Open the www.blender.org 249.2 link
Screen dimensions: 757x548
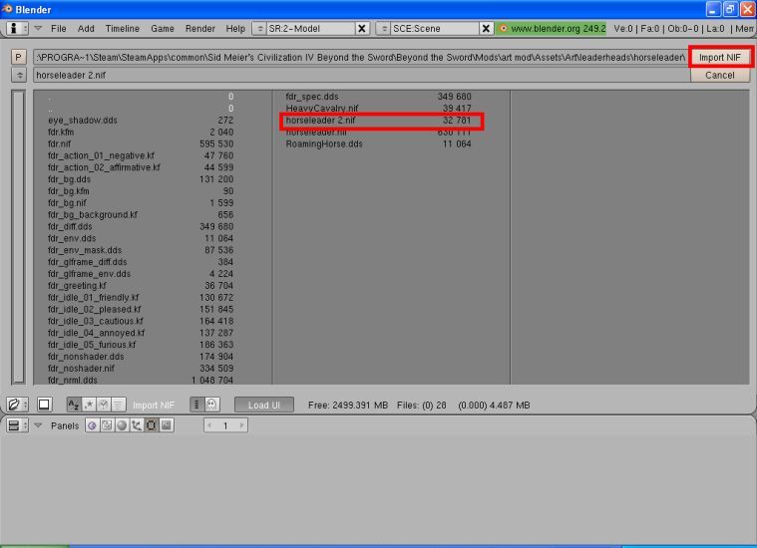click(553, 29)
